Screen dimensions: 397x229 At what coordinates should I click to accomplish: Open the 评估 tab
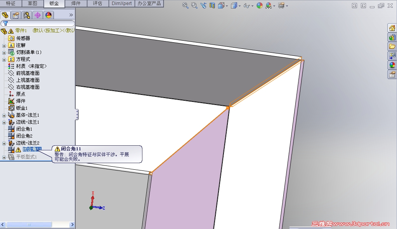tap(98, 3)
